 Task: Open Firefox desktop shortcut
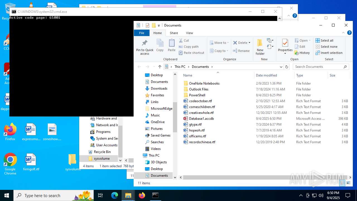10,132
